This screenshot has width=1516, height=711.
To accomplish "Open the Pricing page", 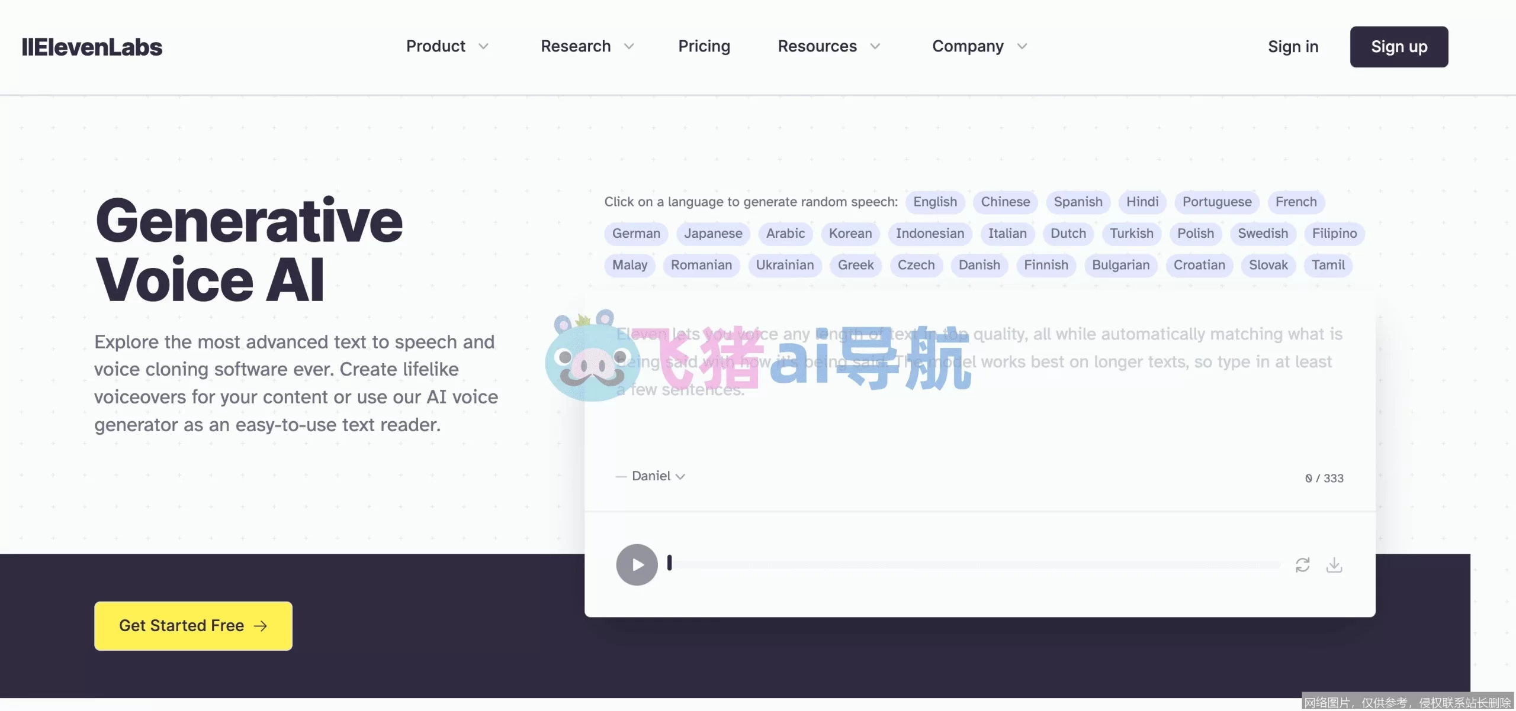I will pyautogui.click(x=704, y=46).
